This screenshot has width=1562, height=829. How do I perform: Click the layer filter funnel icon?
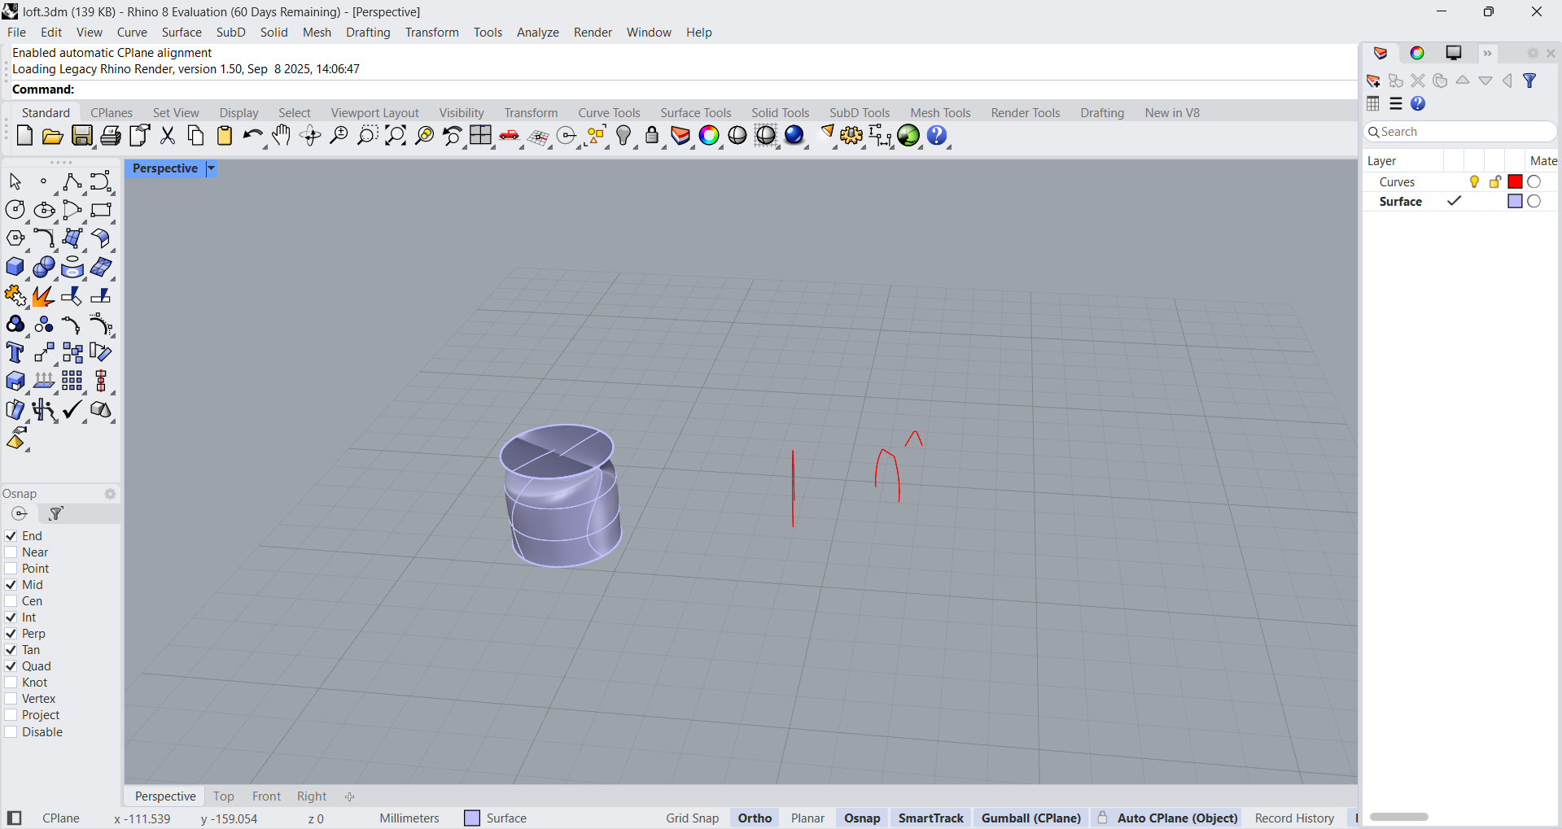(1529, 81)
